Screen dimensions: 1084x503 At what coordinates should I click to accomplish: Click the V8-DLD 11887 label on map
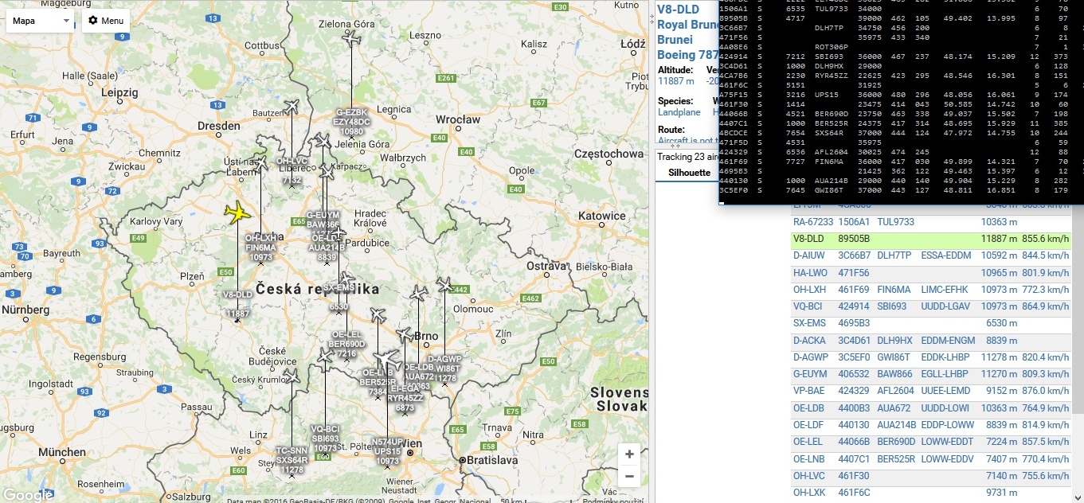click(237, 305)
